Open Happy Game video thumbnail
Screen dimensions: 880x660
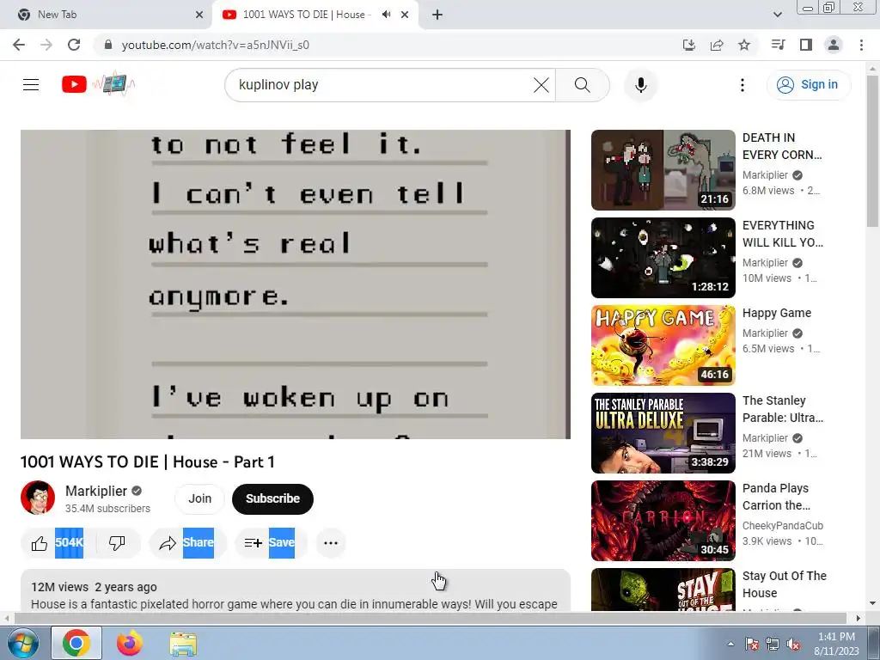(663, 345)
